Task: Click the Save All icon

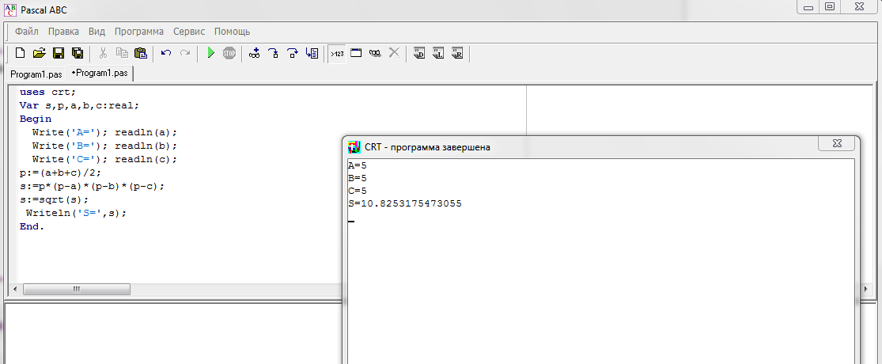Action: tap(77, 53)
